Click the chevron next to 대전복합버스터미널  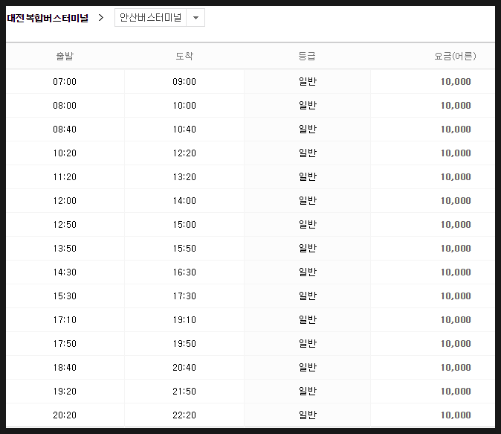tap(101, 18)
